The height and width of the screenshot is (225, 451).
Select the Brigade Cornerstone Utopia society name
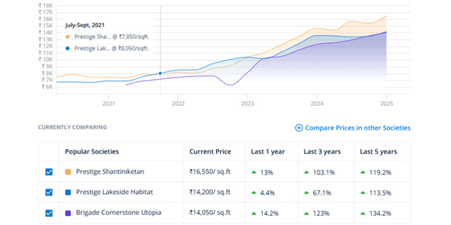tap(118, 213)
